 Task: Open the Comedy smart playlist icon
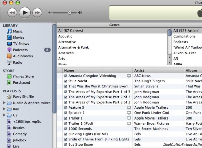tap(9, 134)
